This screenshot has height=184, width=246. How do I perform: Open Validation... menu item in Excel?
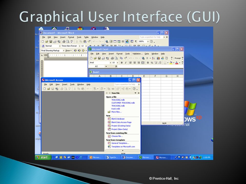[x=138, y=54]
